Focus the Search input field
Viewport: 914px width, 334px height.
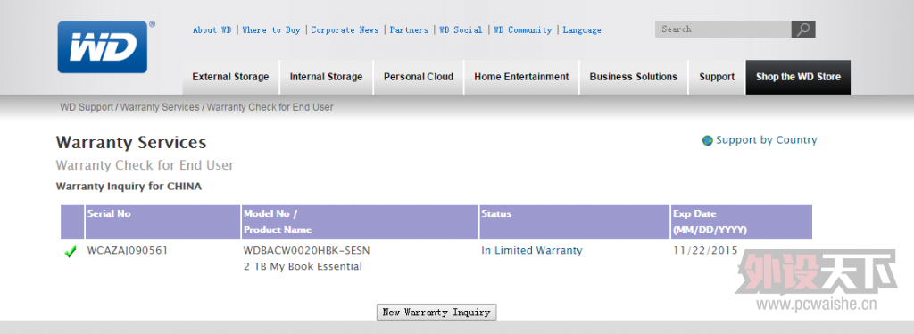pos(723,29)
